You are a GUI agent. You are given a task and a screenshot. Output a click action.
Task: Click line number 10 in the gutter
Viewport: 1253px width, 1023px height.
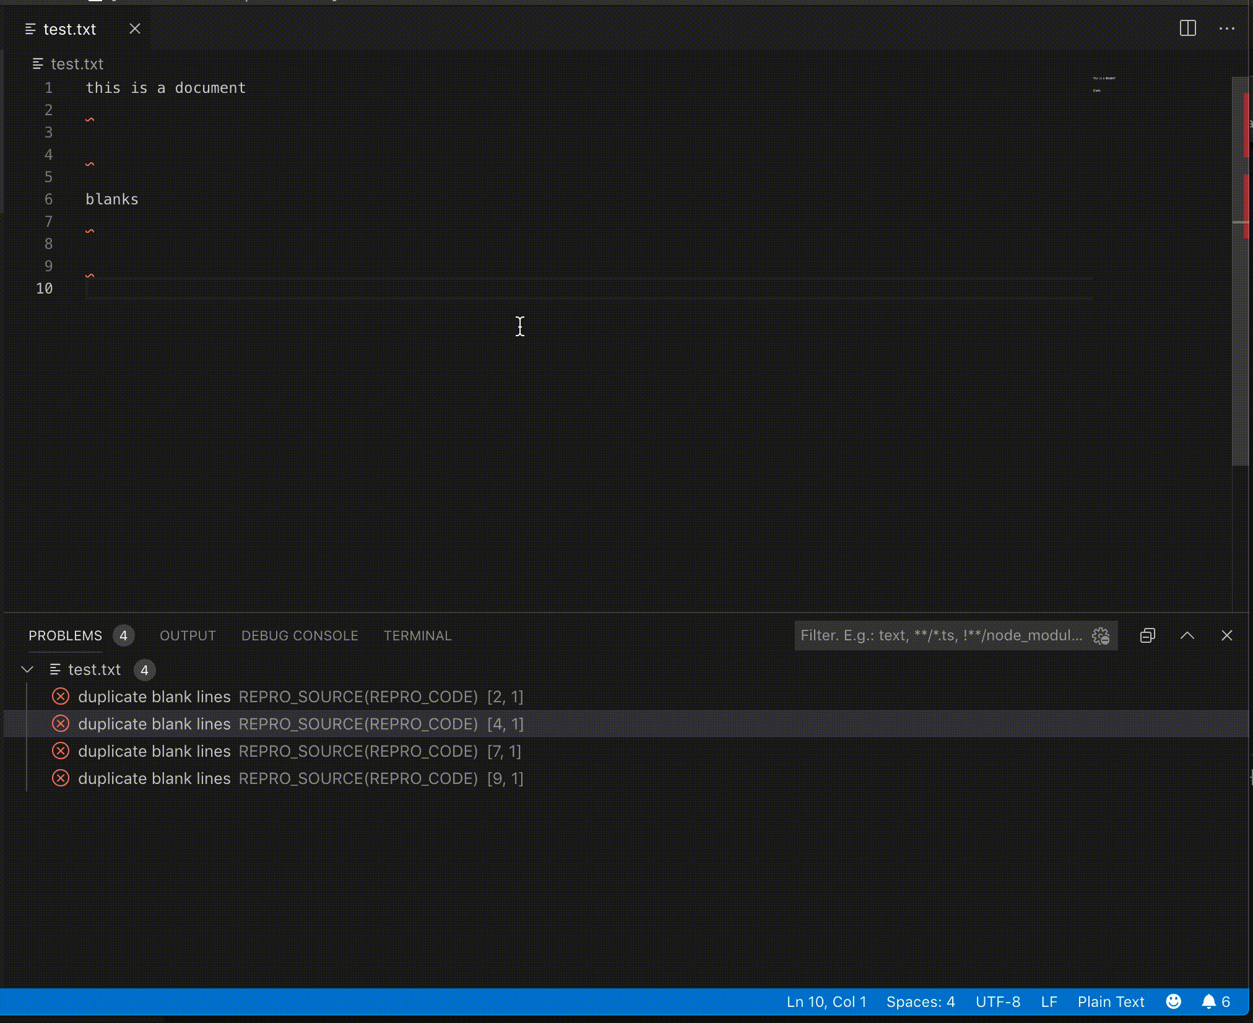[x=45, y=289]
